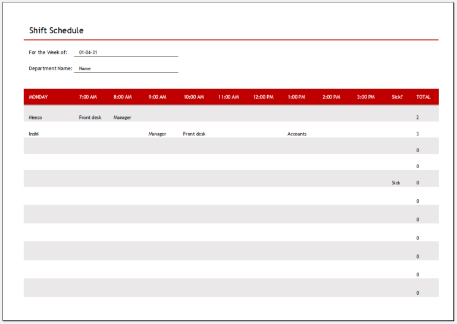The width and height of the screenshot is (457, 324).
Task: Select the 7:00 AM column header
Action: (87, 97)
